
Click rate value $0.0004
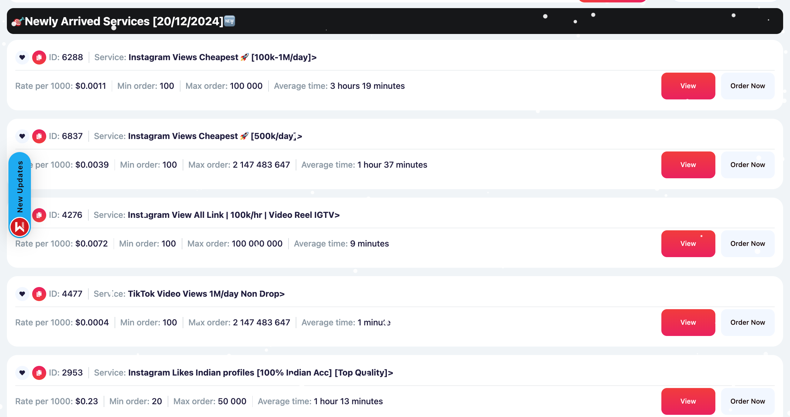[92, 323]
